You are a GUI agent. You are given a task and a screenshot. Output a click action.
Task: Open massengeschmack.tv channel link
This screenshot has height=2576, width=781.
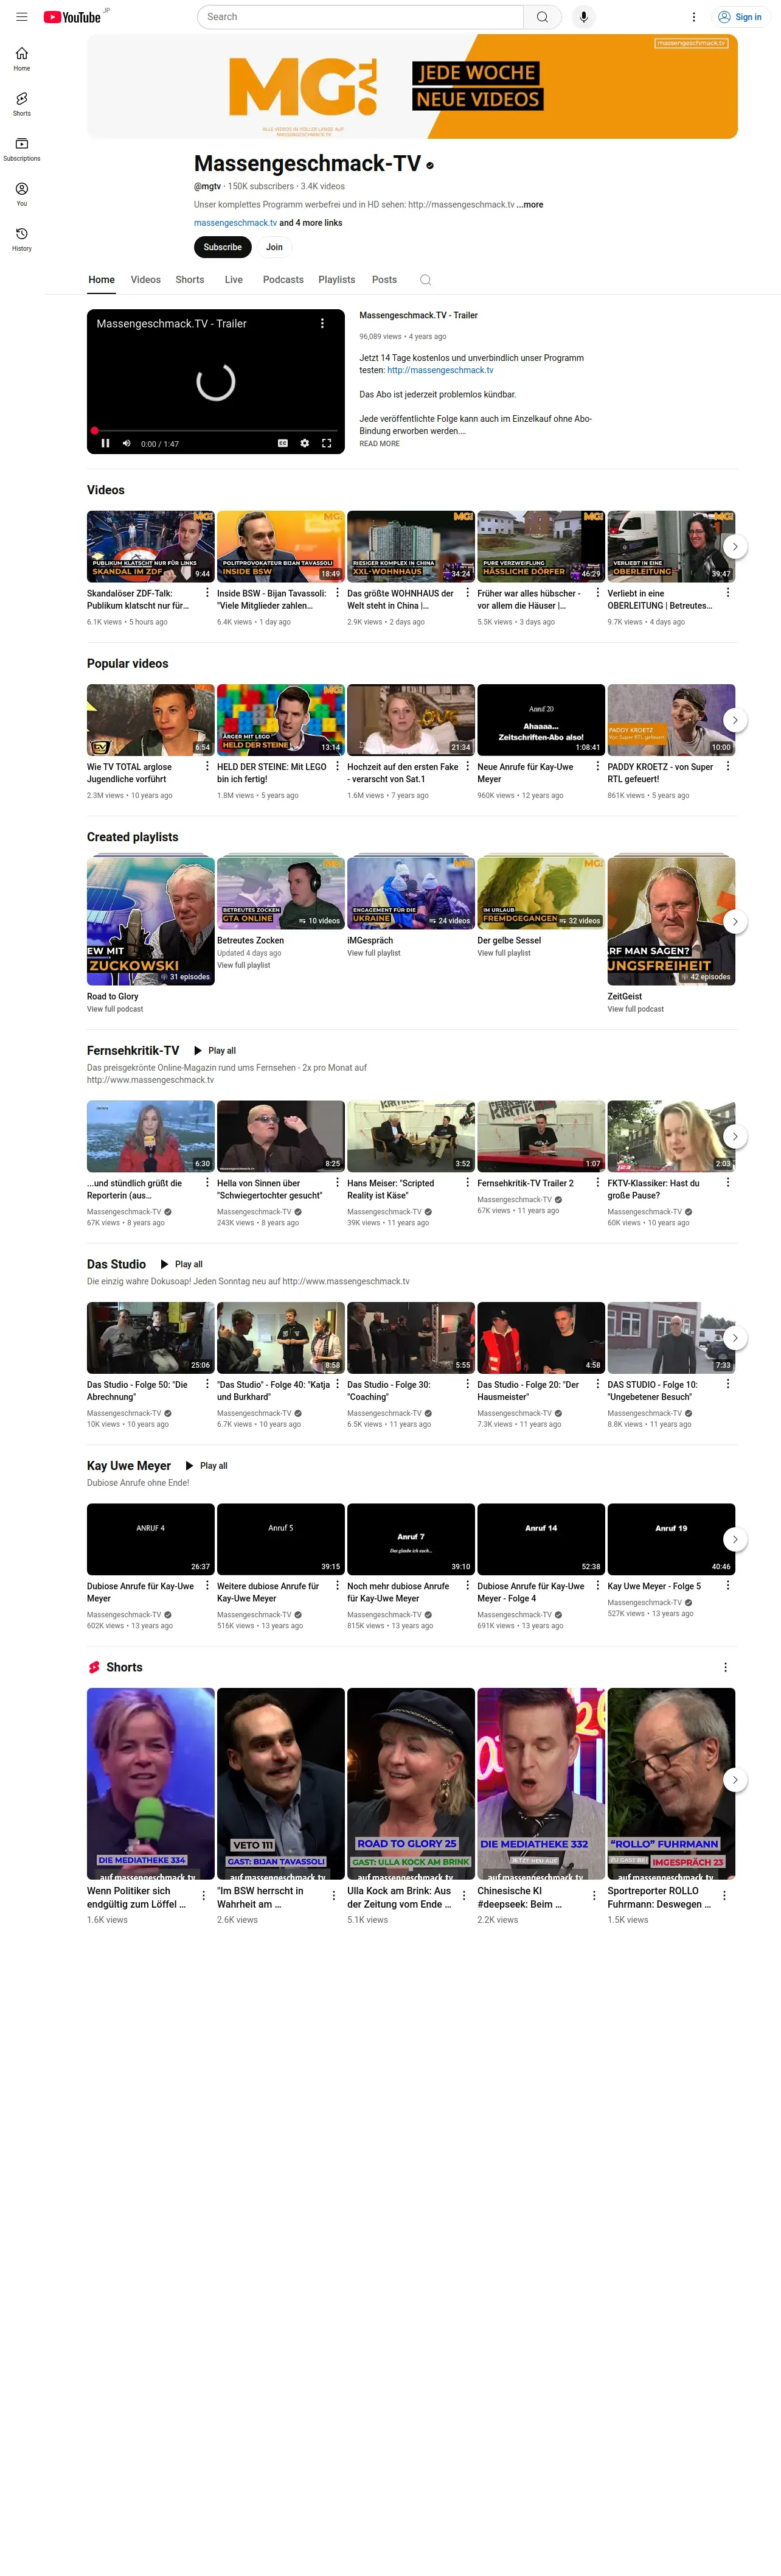click(x=235, y=223)
